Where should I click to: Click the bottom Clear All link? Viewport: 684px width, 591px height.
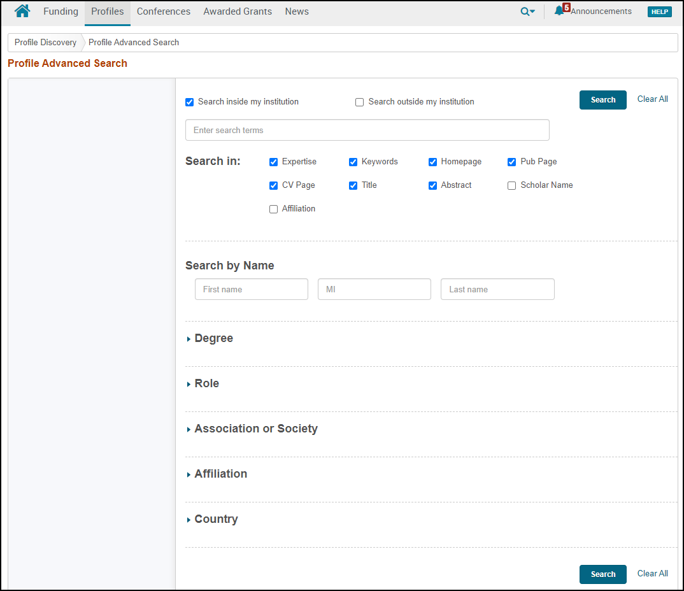point(652,574)
